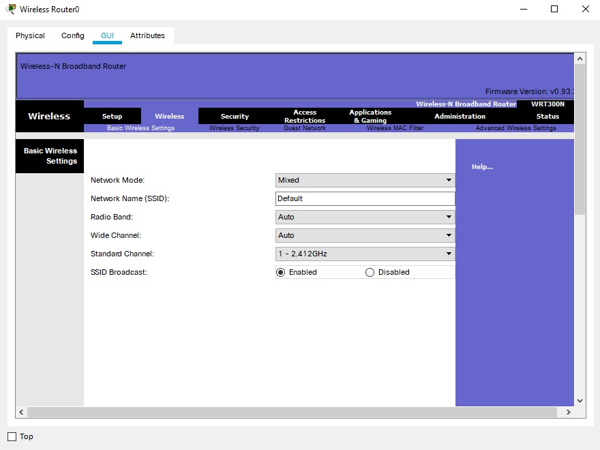Viewport: 600px width, 450px height.
Task: Click the 'Wireless-N Broadband Router' header title
Action: pos(73,66)
